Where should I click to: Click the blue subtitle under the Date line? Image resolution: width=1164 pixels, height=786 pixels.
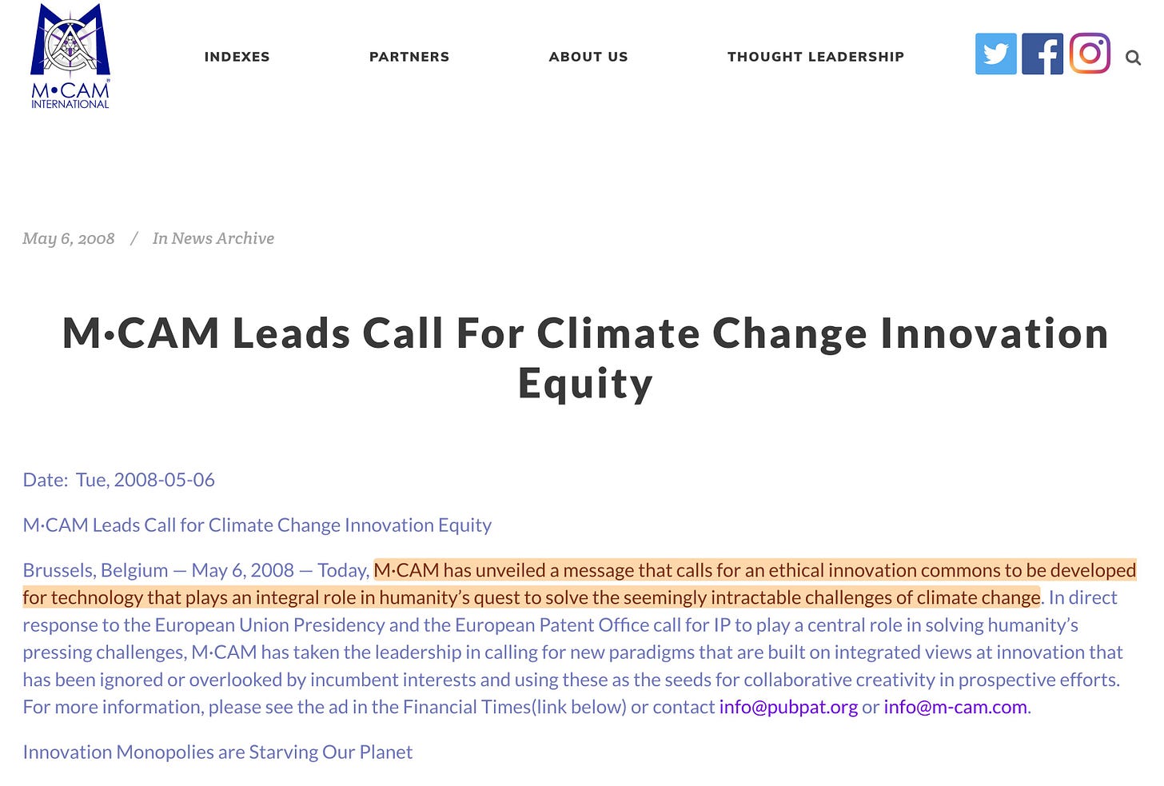[257, 525]
